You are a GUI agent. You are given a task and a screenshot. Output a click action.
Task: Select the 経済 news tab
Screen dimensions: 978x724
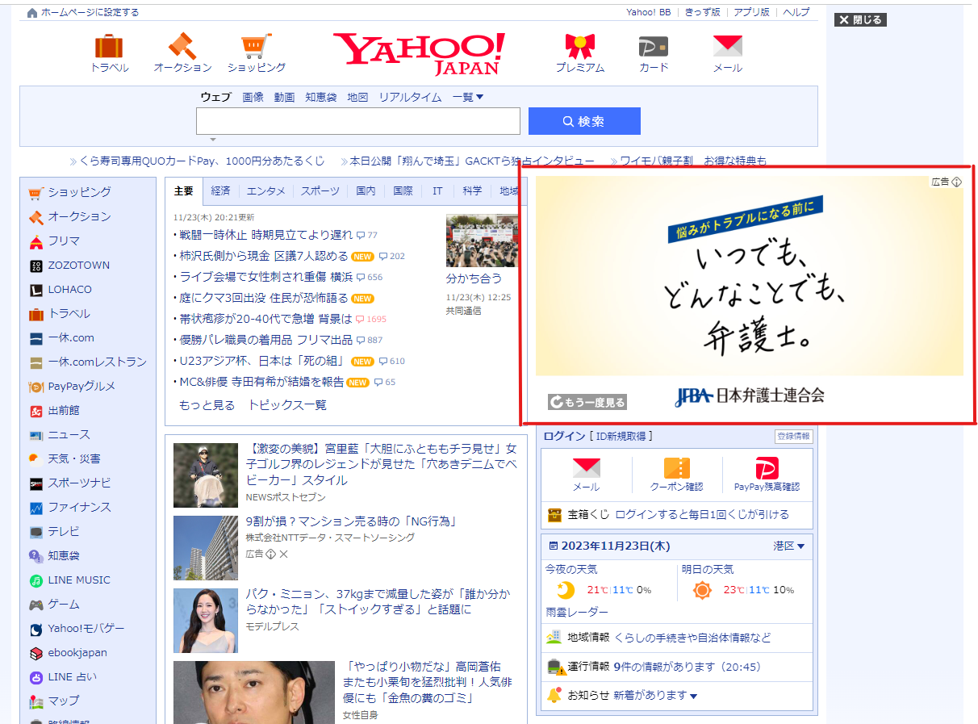tap(221, 190)
